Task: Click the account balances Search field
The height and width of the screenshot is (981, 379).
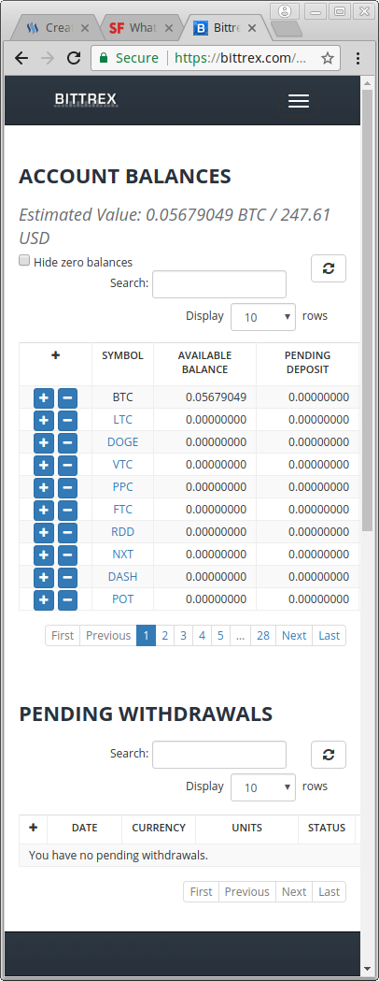Action: pyautogui.click(x=219, y=284)
